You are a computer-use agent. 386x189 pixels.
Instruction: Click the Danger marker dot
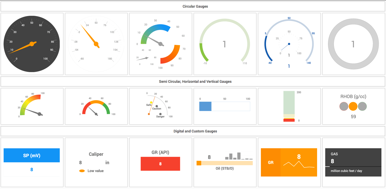click(160, 114)
